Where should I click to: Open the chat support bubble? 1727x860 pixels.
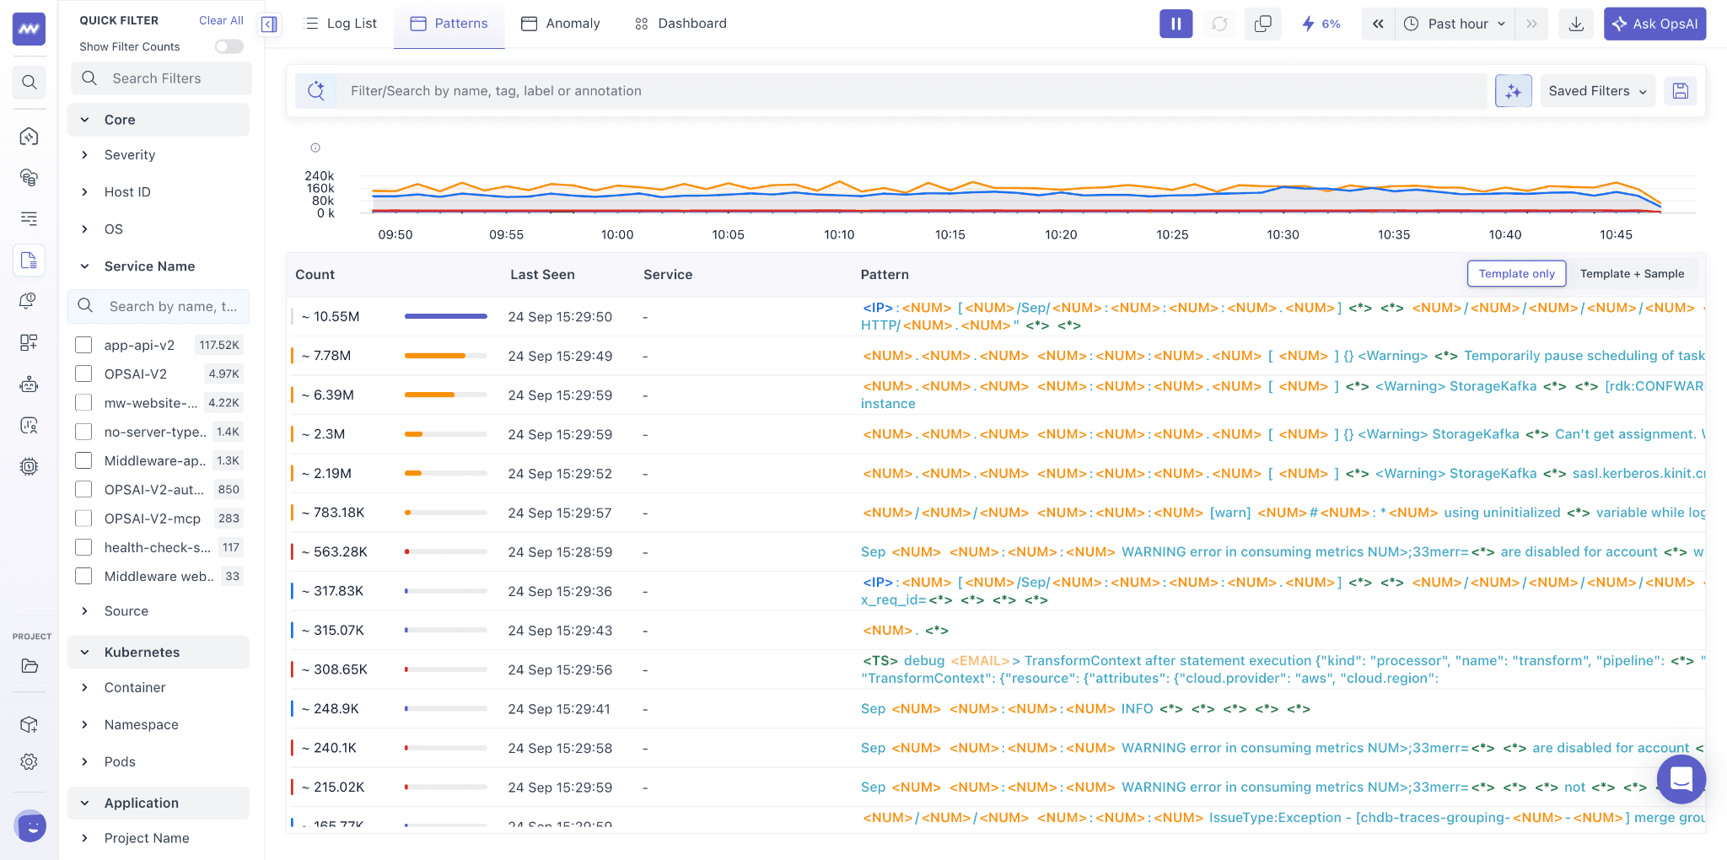point(1681,779)
